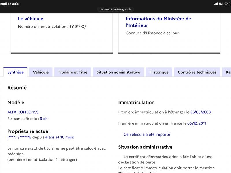231x173 pixels.
Task: Select the 'Modèle' heading
Action: point(16,103)
